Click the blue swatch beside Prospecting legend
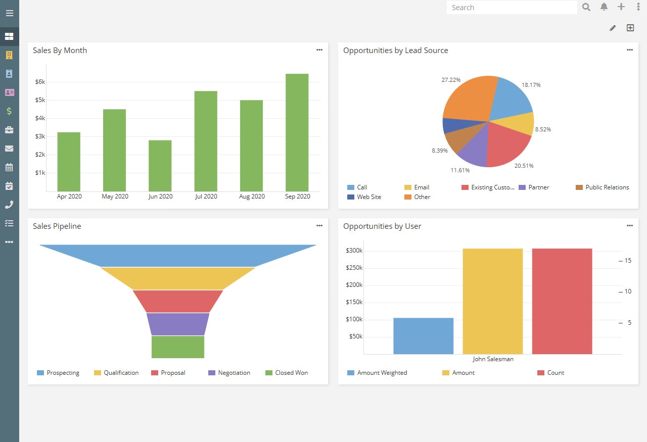Screen dimensions: 647x442 (x=40, y=373)
